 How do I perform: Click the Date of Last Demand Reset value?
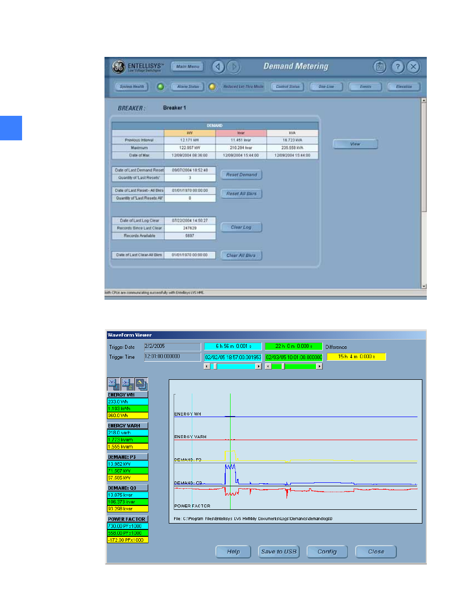190,170
